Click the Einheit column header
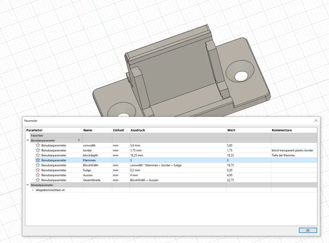This screenshot has height=243, width=329. 119,130
